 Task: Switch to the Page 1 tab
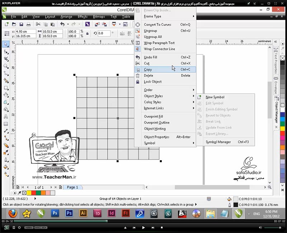72,187
